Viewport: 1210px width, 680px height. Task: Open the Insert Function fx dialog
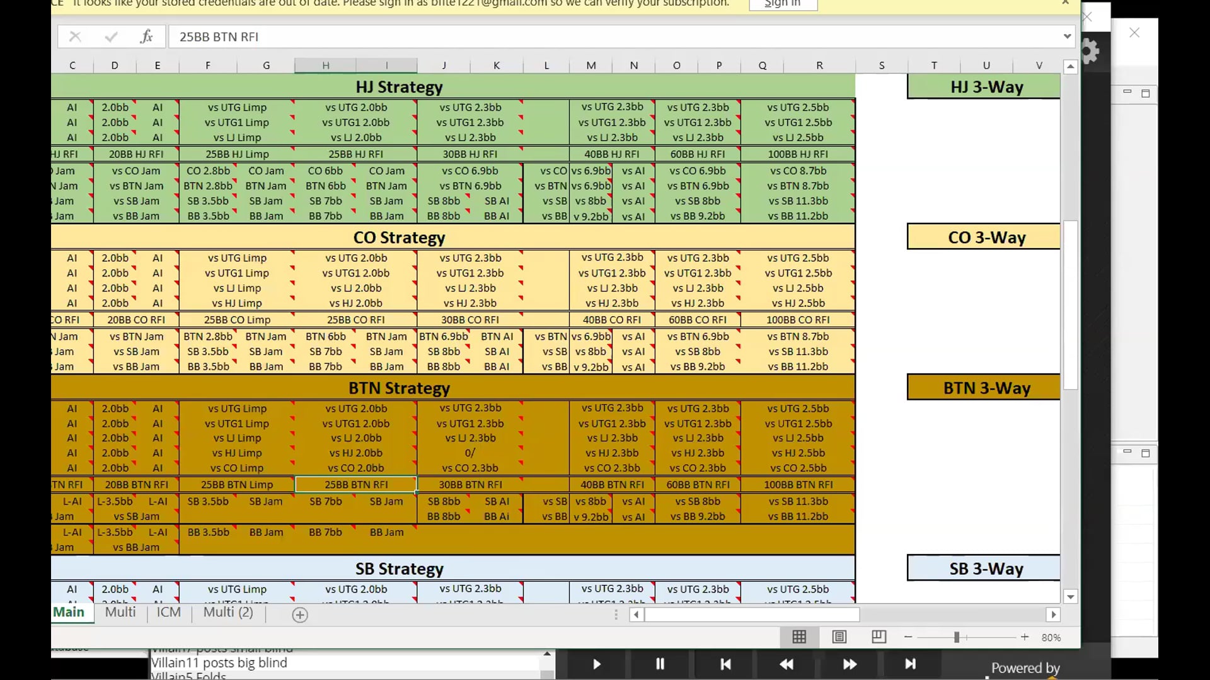[x=146, y=37]
